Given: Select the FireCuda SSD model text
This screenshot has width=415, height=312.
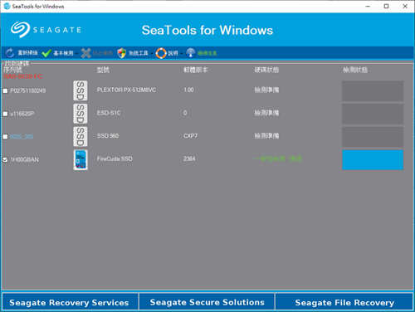Looking at the screenshot, I should point(115,158).
